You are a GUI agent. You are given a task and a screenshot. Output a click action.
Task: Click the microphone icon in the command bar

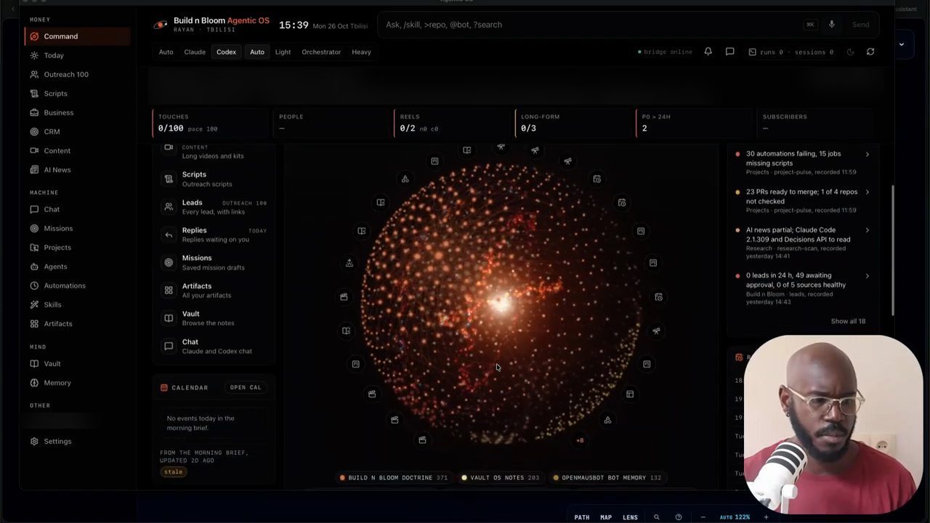point(831,25)
